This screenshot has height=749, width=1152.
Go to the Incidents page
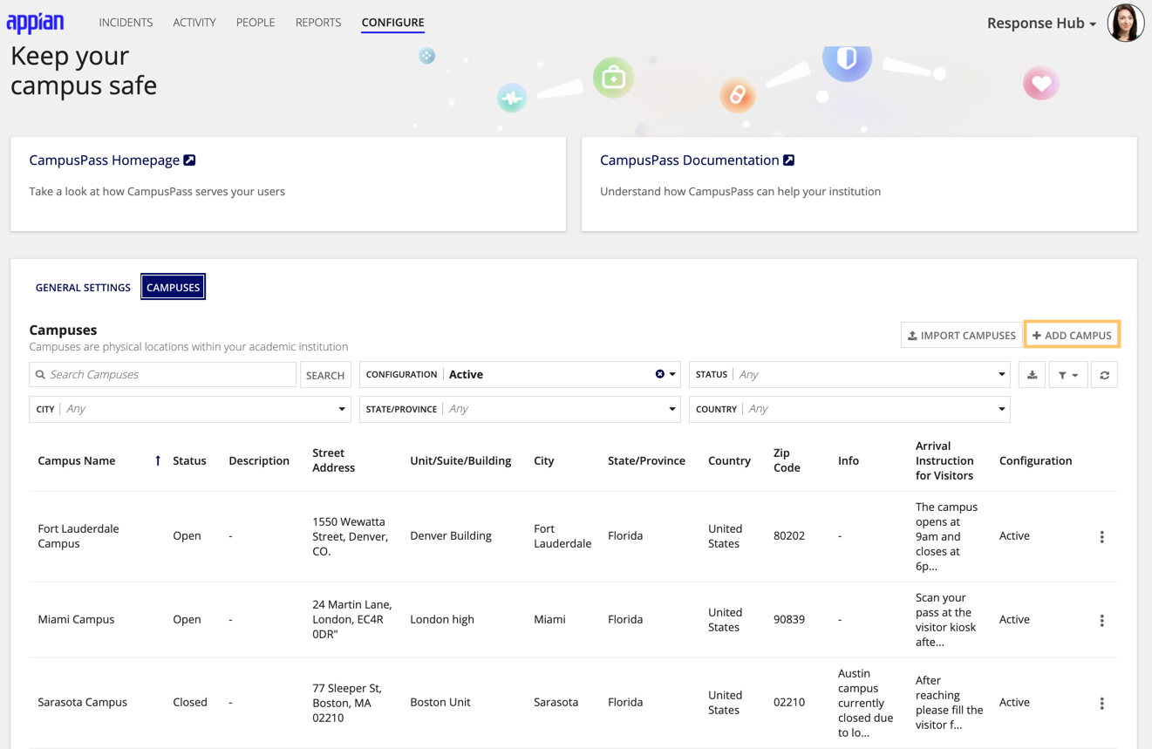(126, 23)
